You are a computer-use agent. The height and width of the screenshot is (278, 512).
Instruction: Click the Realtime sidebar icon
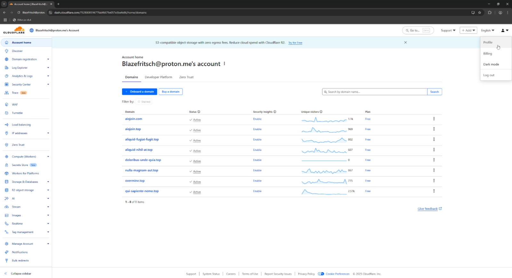6,224
